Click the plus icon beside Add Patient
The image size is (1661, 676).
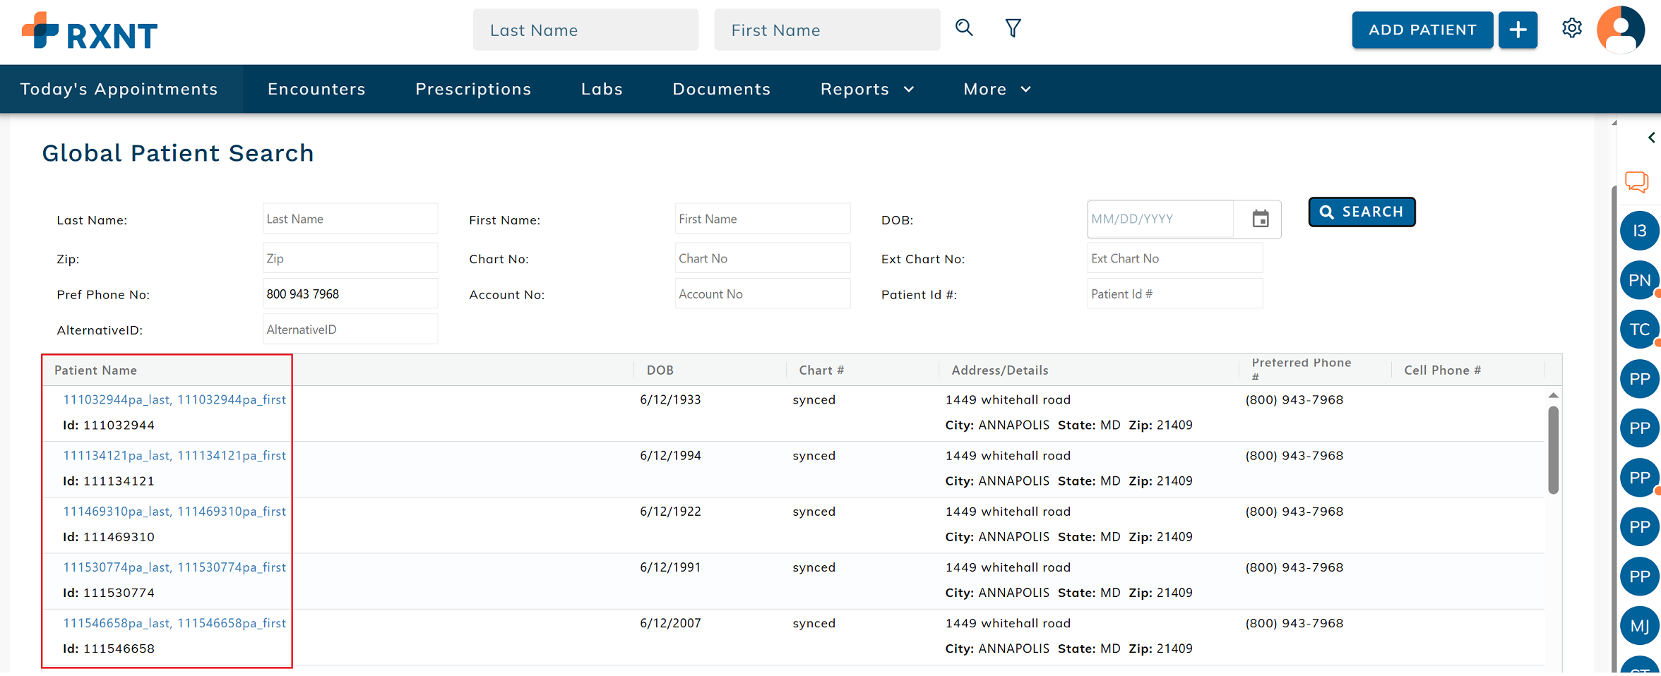1518,30
